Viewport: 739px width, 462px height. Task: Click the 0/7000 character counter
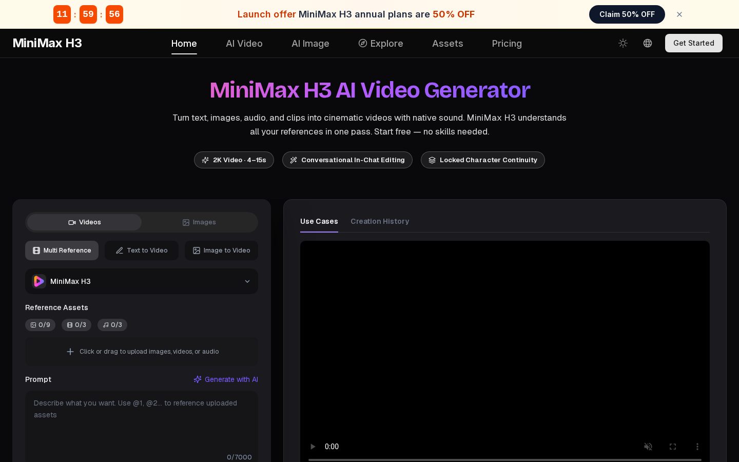point(239,457)
